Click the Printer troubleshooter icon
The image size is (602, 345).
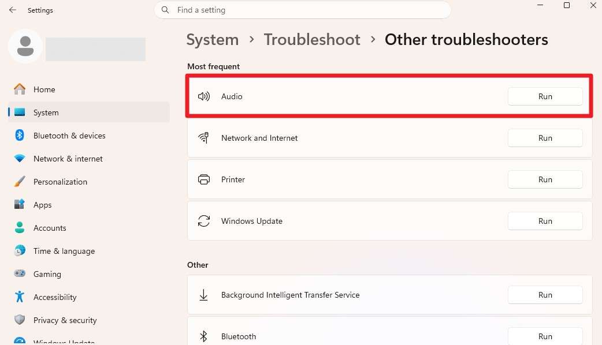[x=204, y=179]
